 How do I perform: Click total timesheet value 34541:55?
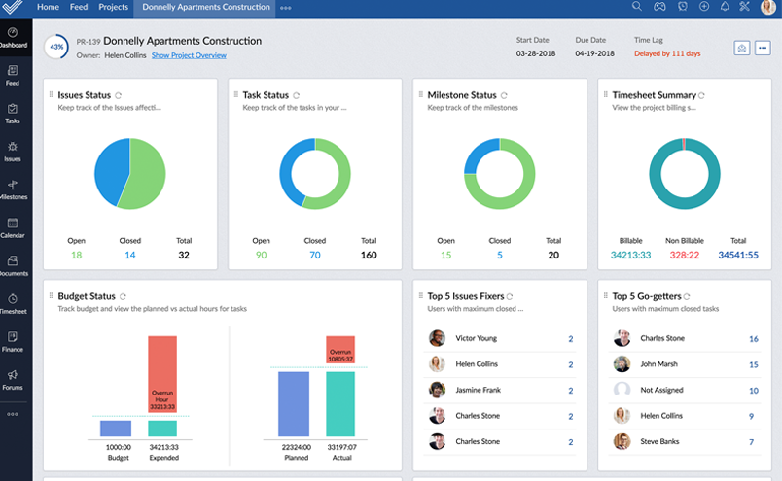click(738, 256)
